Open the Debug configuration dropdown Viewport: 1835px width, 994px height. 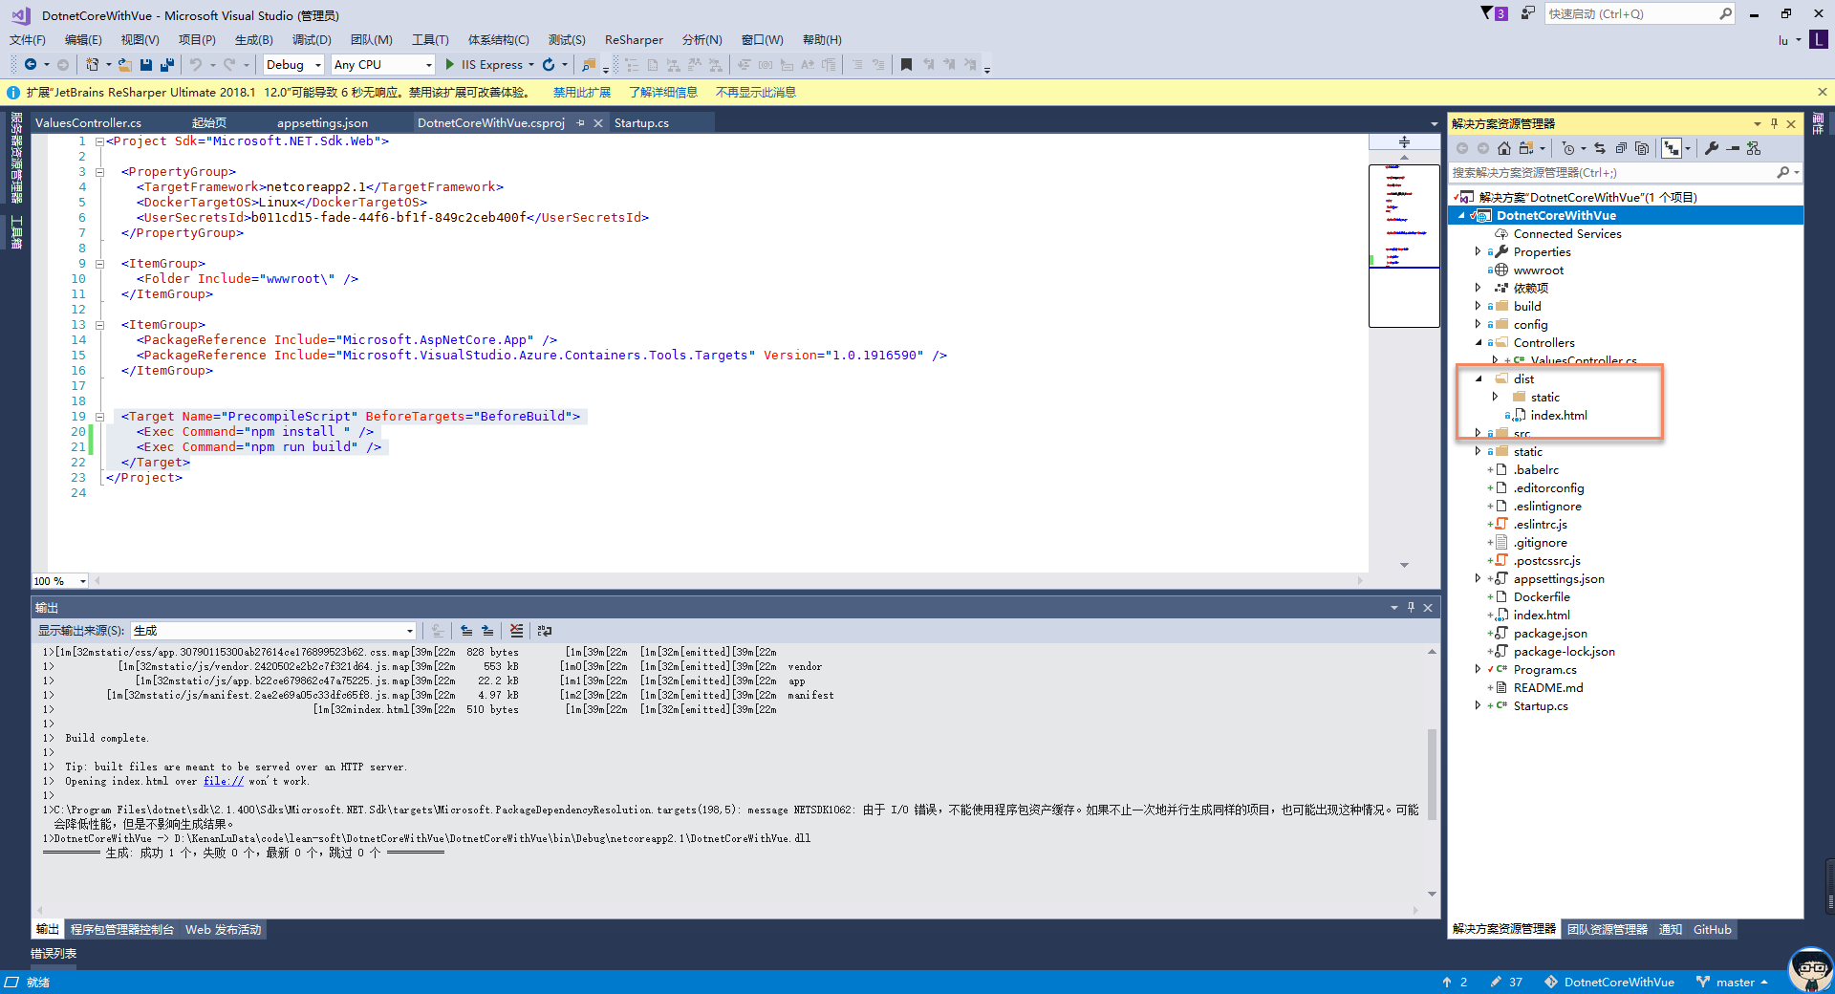click(x=293, y=65)
